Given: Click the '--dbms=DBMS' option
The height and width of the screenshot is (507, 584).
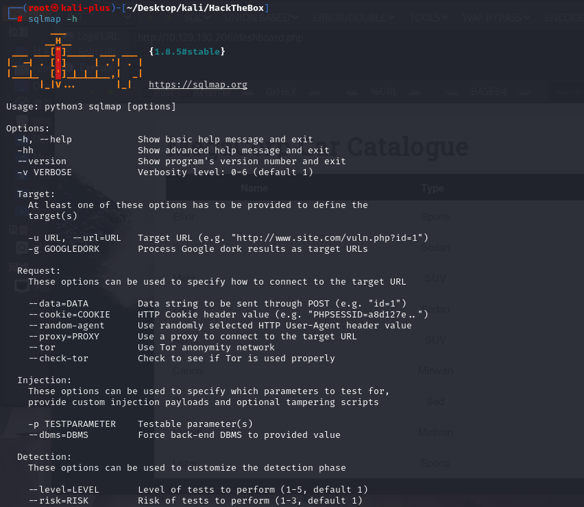Looking at the screenshot, I should pyautogui.click(x=58, y=435).
